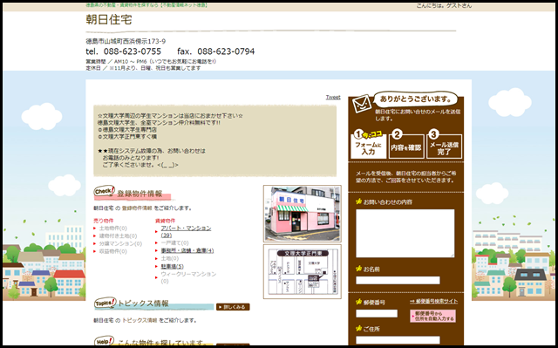Open アパート・マンション(39) listings
Viewport: 558px width, 348px height.
click(186, 232)
